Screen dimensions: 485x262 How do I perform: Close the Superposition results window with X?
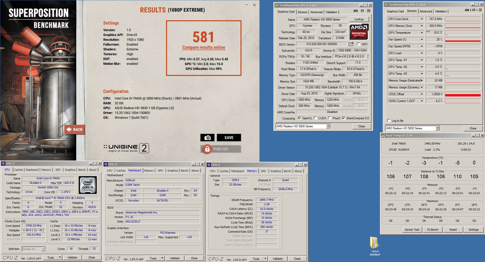click(254, 5)
